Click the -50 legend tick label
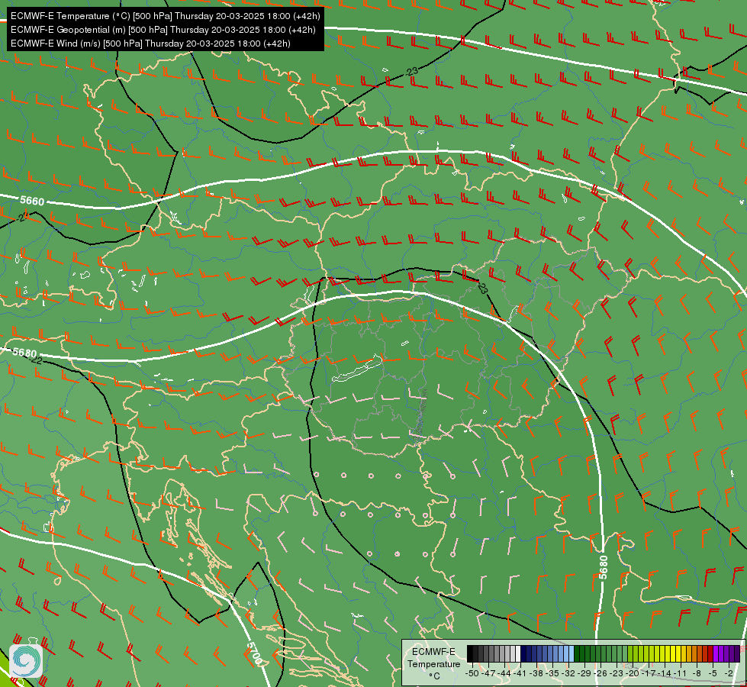Viewport: 747px width, 687px height. pos(472,673)
